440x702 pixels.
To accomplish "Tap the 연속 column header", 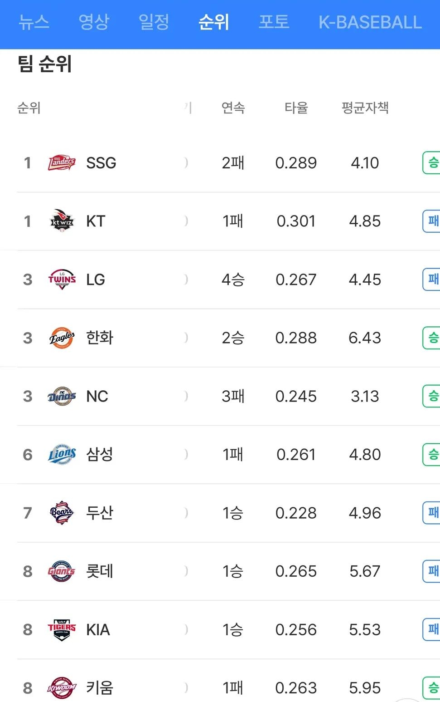I will [x=233, y=108].
